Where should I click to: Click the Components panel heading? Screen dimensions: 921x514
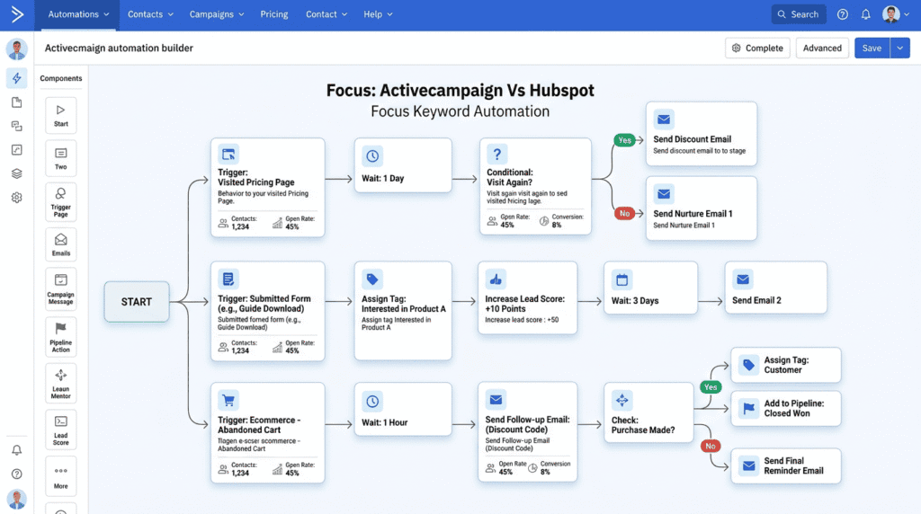[61, 78]
